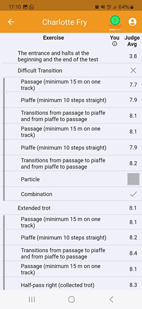Tap the 8.4 score for transitions

(133, 253)
